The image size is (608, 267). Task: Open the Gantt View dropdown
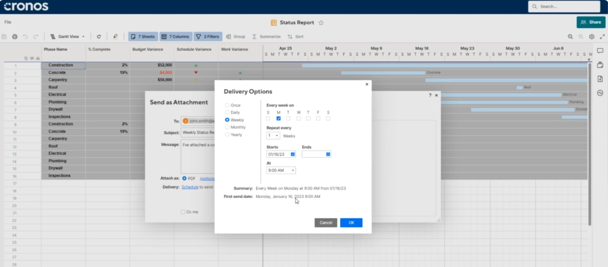(67, 37)
